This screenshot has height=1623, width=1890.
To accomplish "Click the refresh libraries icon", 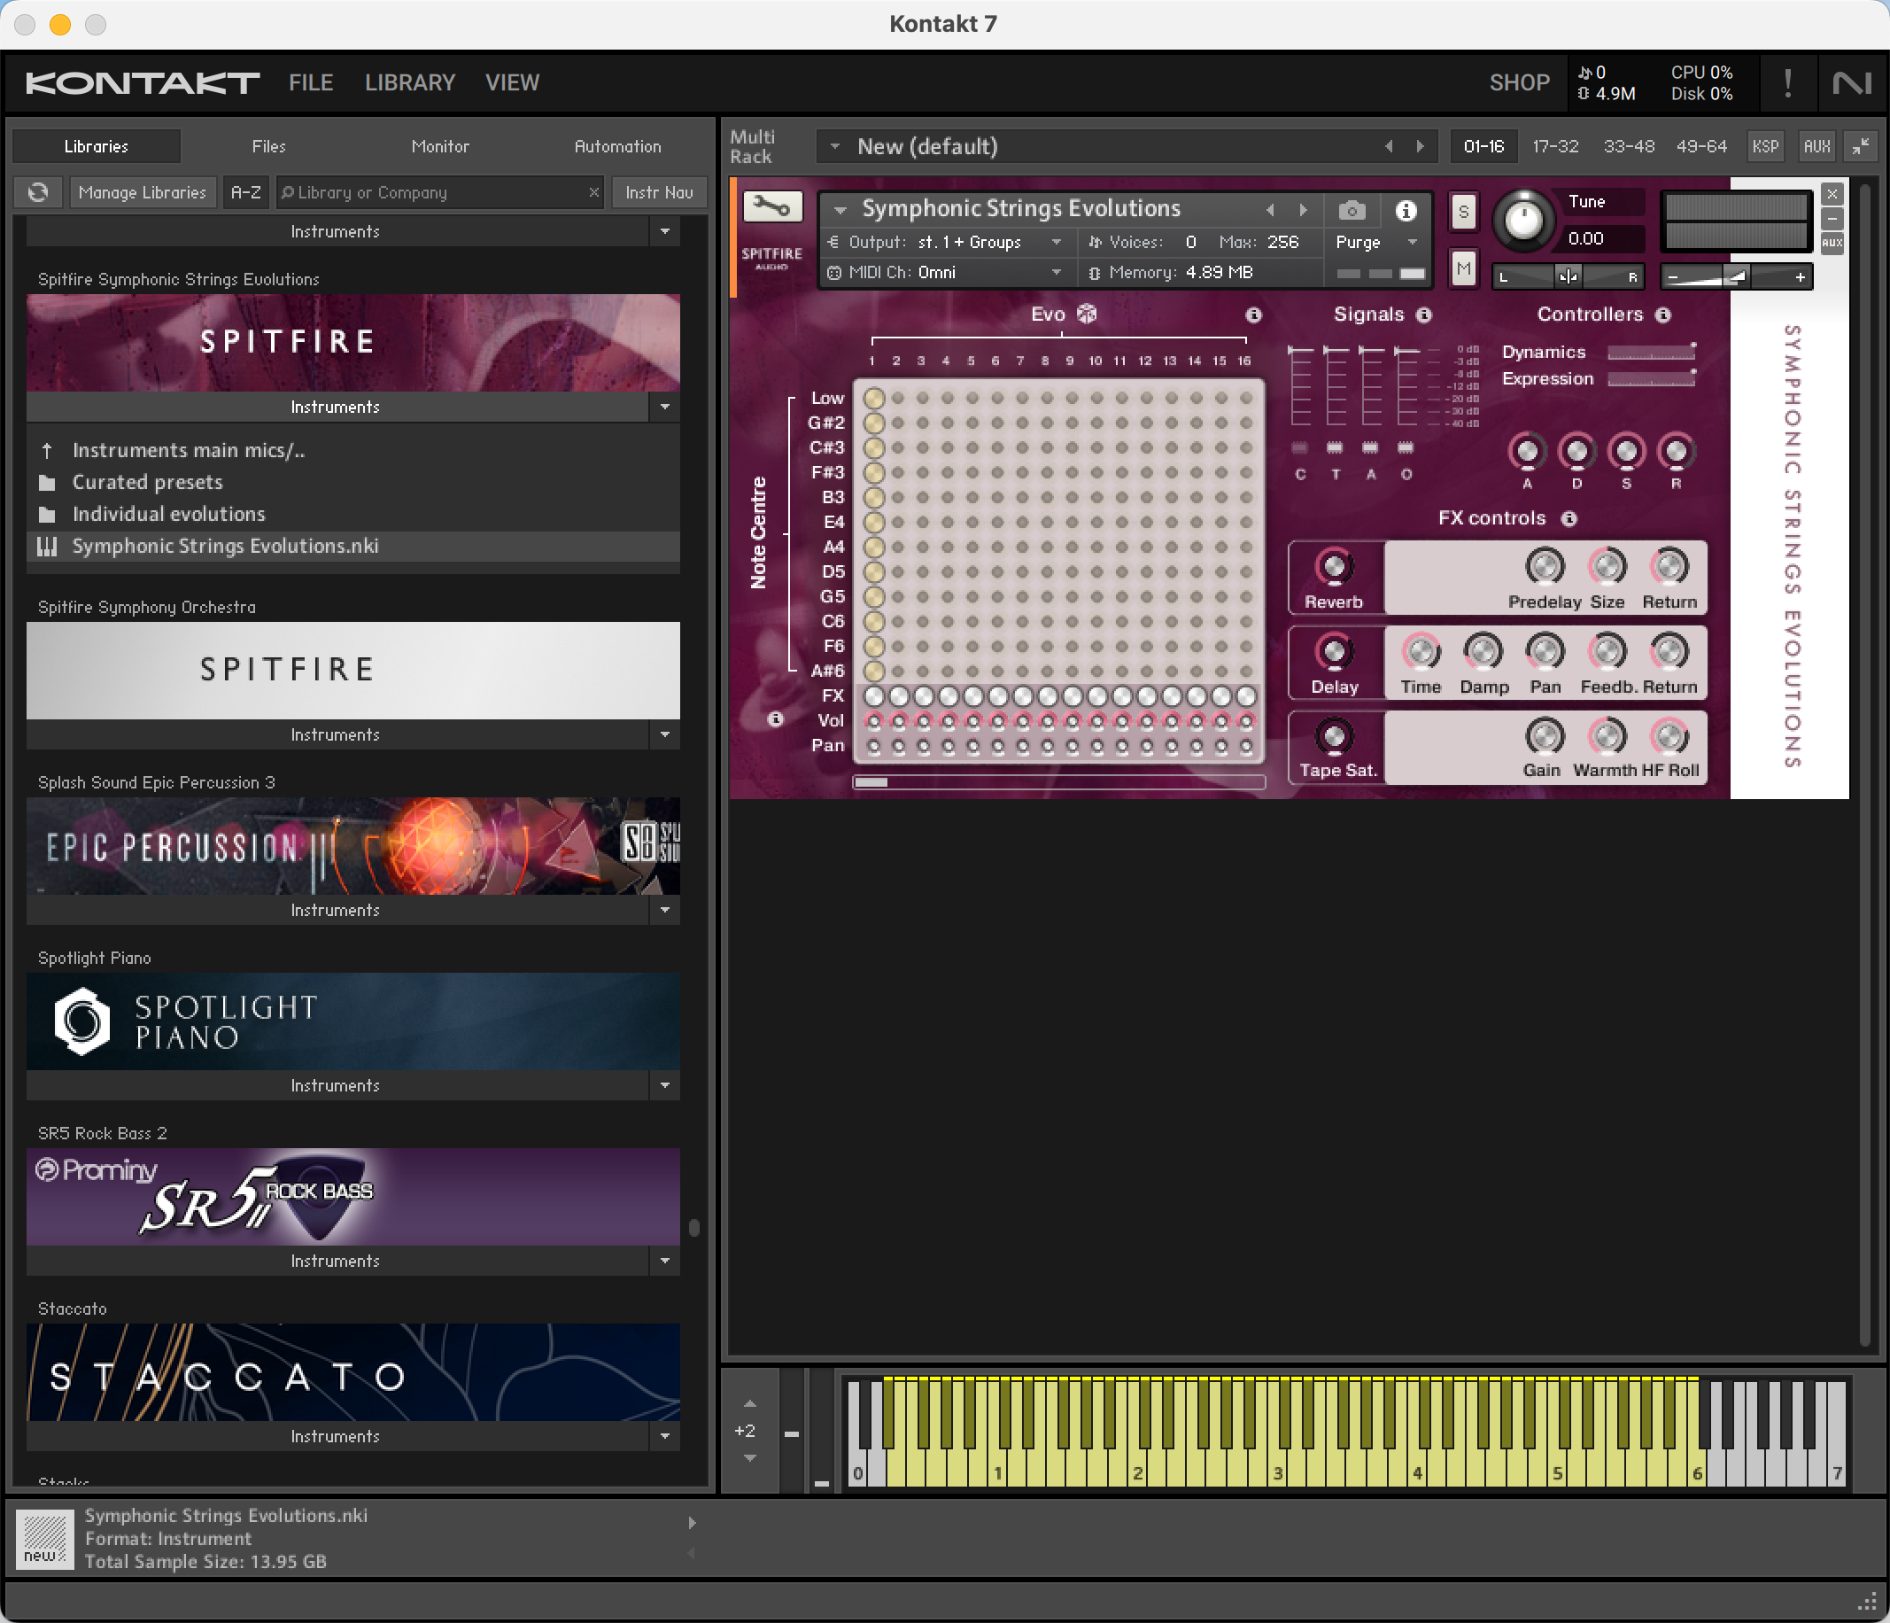I will [x=38, y=192].
